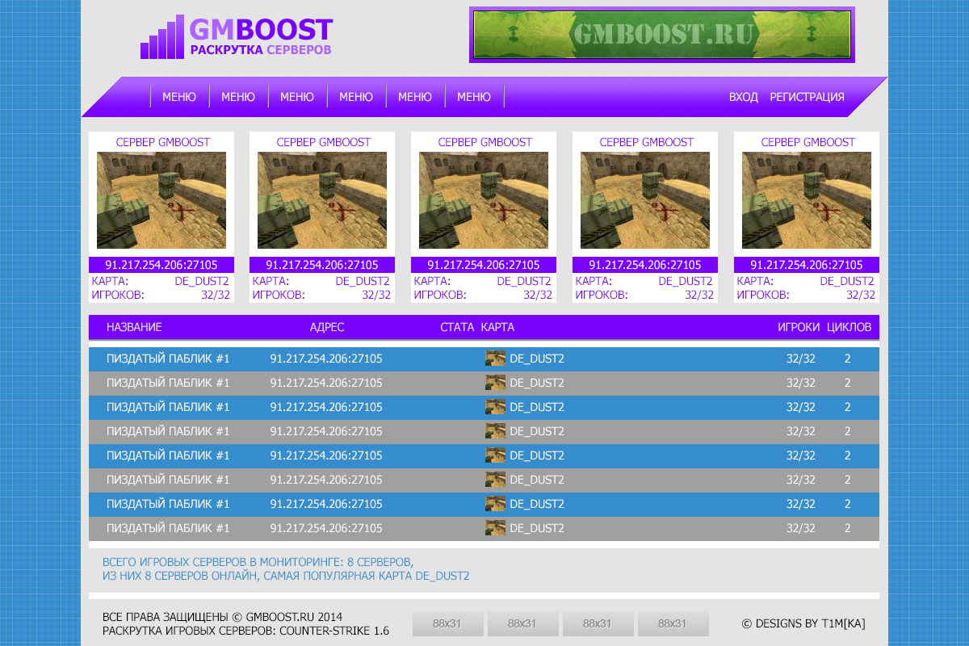Select the fifth МЕНЮ item in the navigation bar

click(x=415, y=97)
